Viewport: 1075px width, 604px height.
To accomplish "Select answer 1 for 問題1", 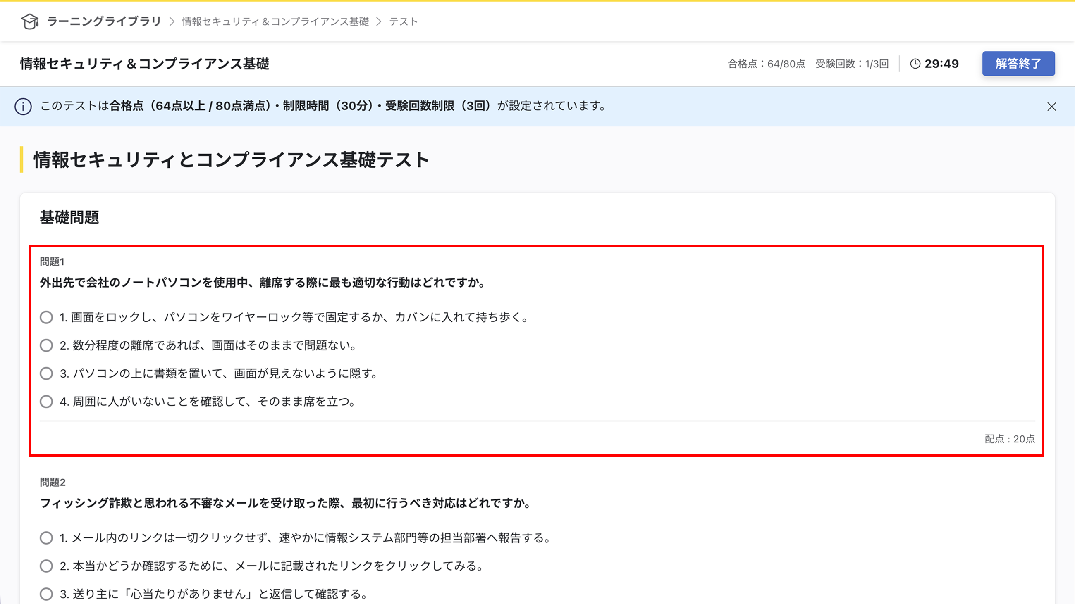I will [46, 317].
